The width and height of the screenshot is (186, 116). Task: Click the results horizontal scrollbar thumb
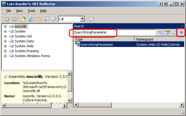pos(95,105)
